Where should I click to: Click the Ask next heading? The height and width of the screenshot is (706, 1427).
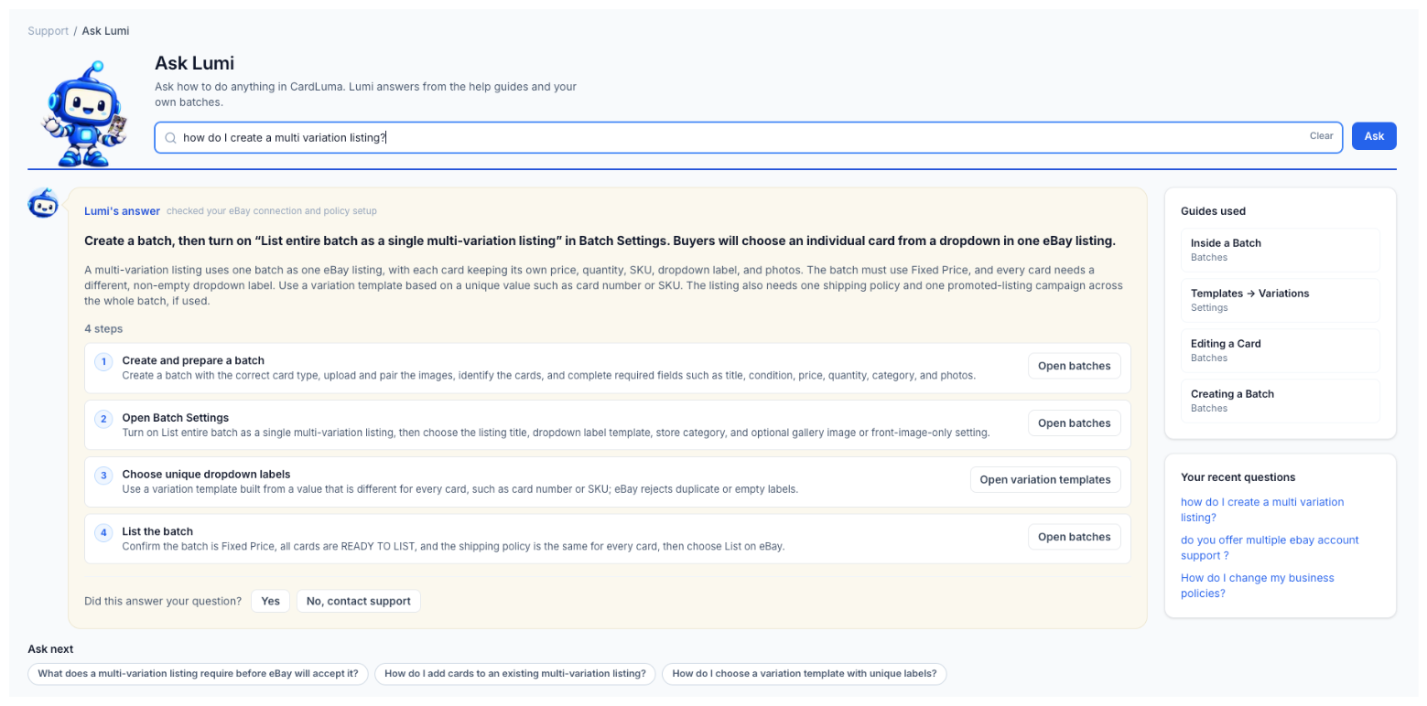click(50, 649)
